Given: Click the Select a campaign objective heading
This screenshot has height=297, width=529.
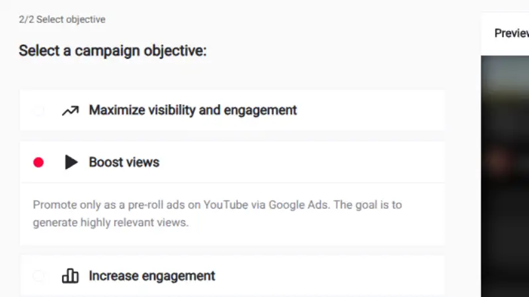Looking at the screenshot, I should [112, 51].
